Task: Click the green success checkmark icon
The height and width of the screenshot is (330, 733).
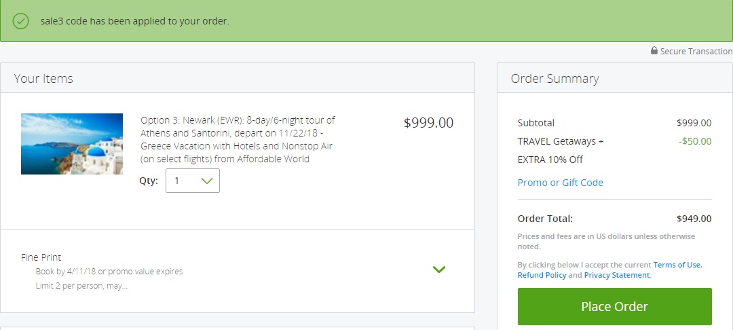Action: 20,21
